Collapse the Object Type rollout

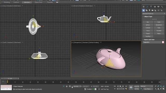tap(148, 17)
